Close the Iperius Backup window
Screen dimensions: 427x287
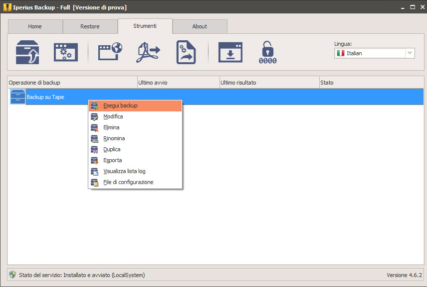tap(423, 7)
